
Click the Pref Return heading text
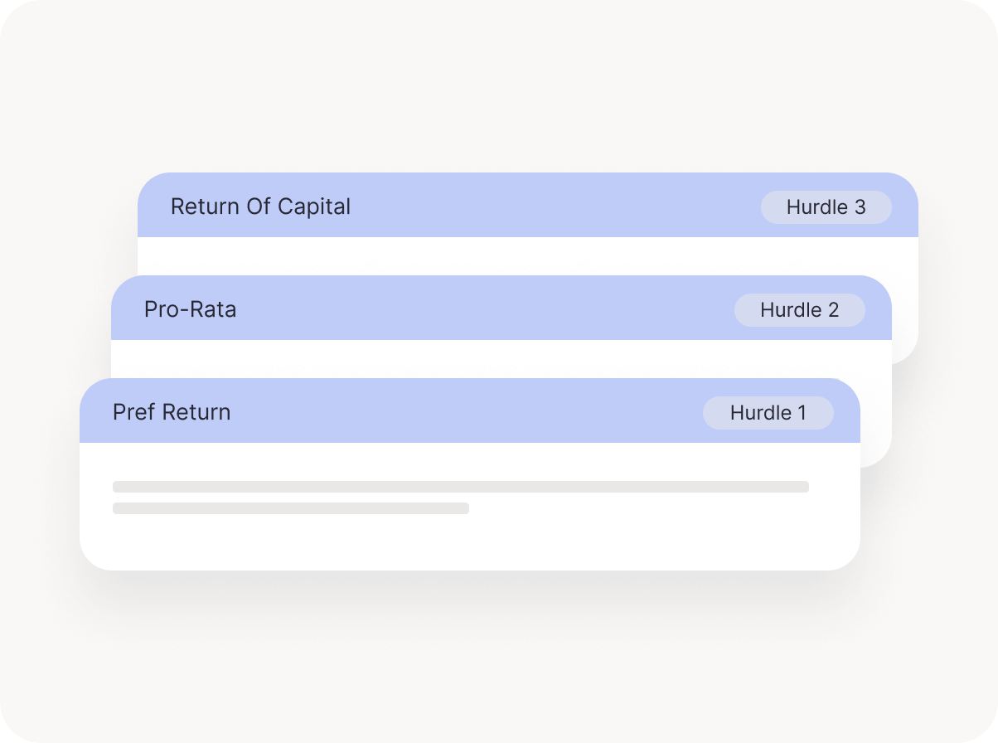(172, 412)
